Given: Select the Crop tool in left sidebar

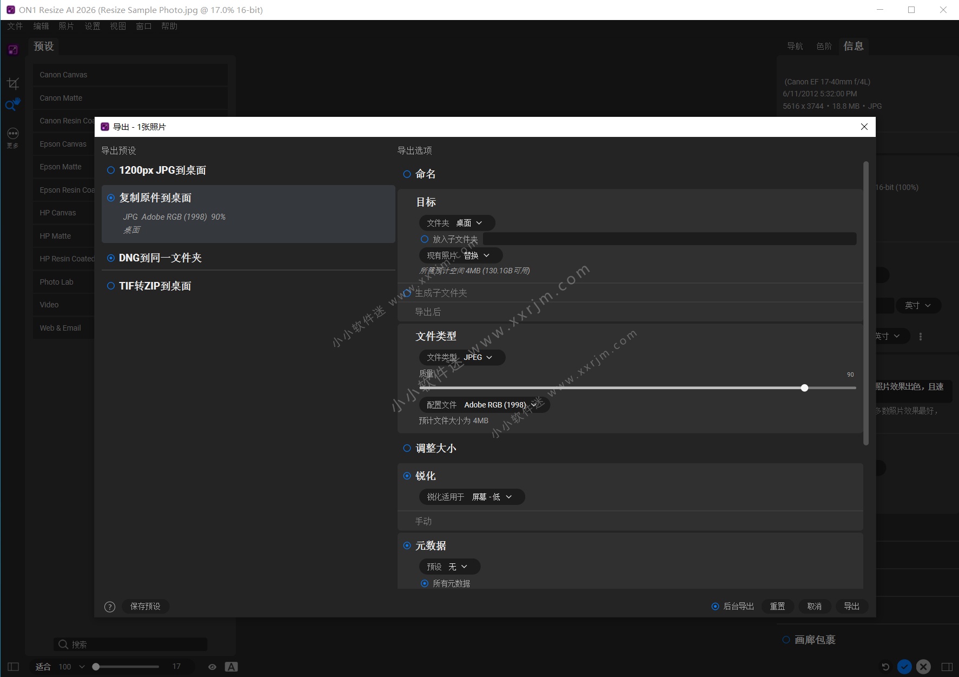Looking at the screenshot, I should (13, 83).
